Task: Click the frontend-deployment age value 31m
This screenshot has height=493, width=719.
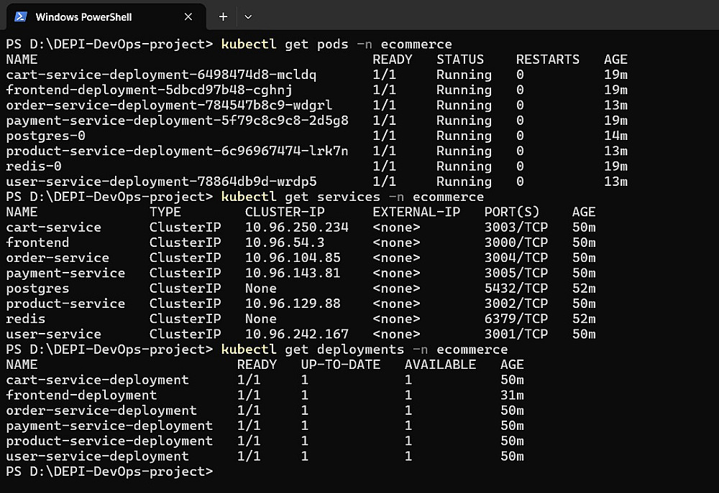Action: click(512, 395)
